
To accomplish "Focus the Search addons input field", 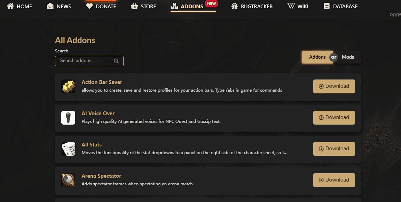I will [x=85, y=61].
